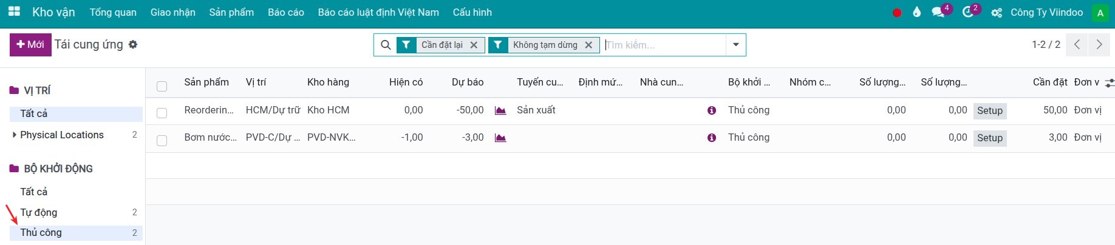1115x245 pixels.
Task: Open the Tổng quan menu
Action: point(113,12)
